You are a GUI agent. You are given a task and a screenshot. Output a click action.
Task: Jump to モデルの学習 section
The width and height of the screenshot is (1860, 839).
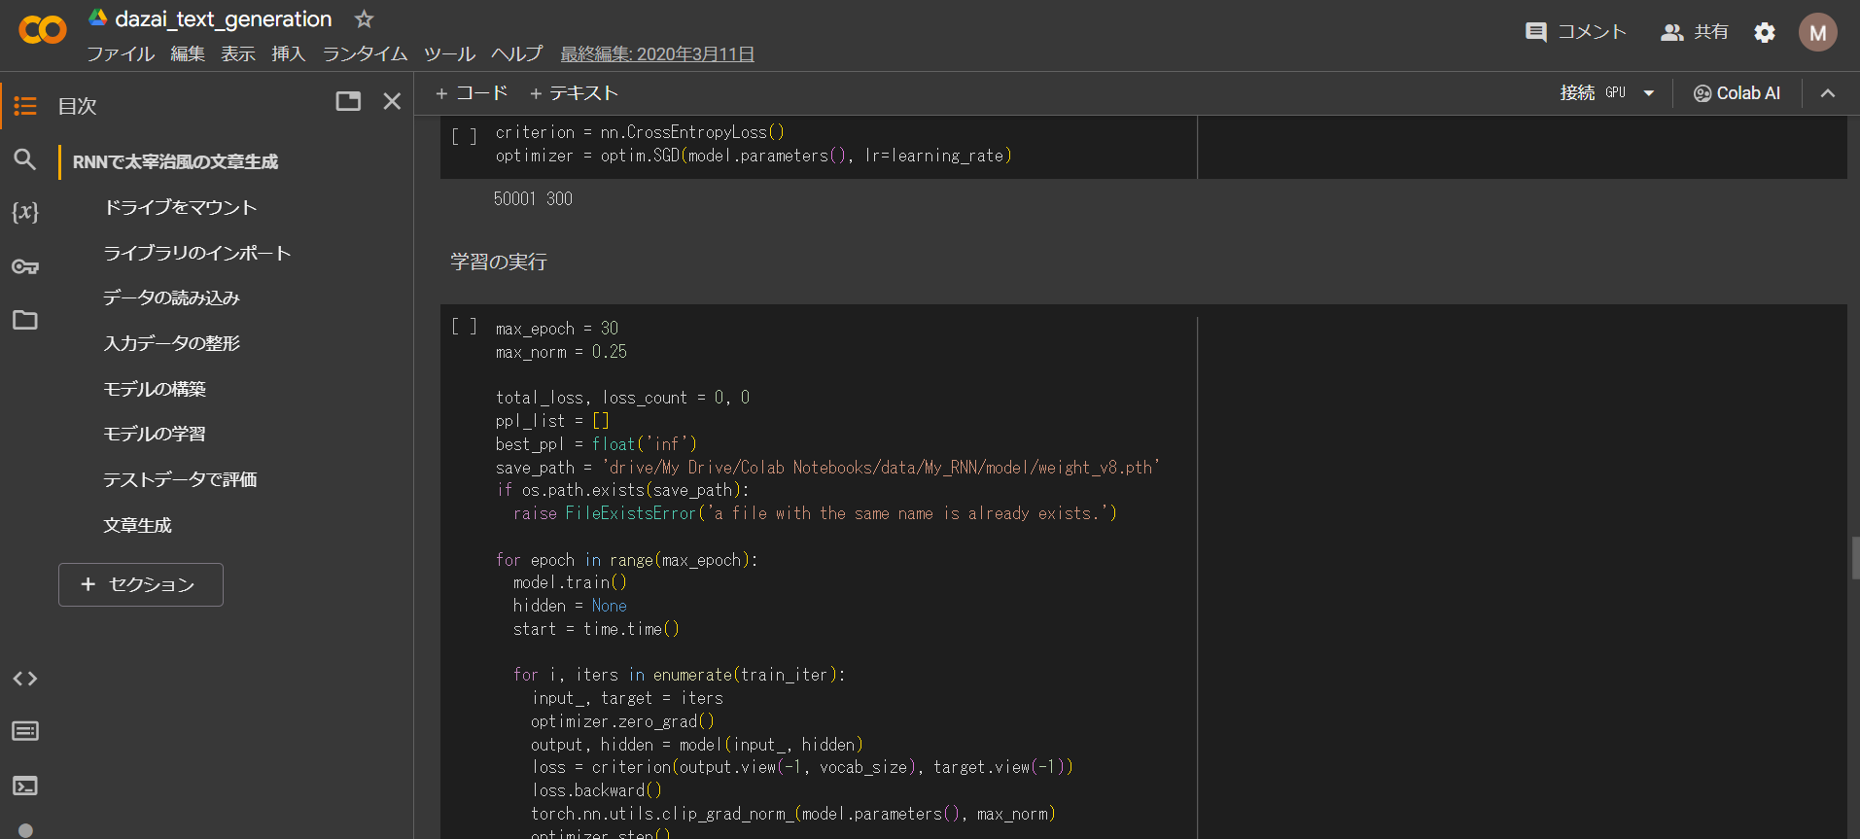click(x=155, y=434)
